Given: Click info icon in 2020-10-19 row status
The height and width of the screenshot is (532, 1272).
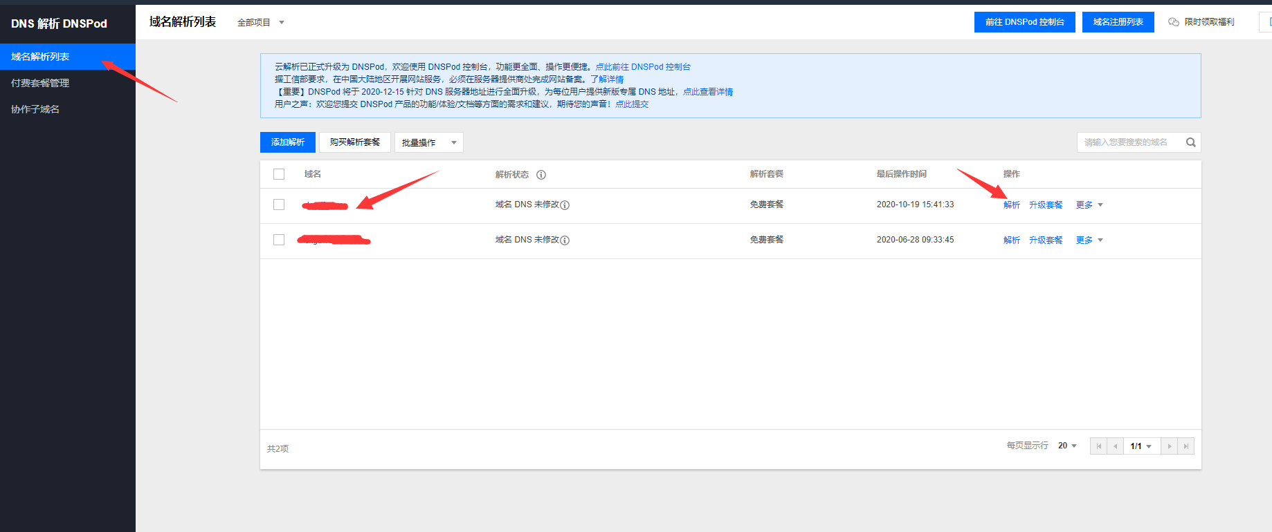Looking at the screenshot, I should [565, 205].
